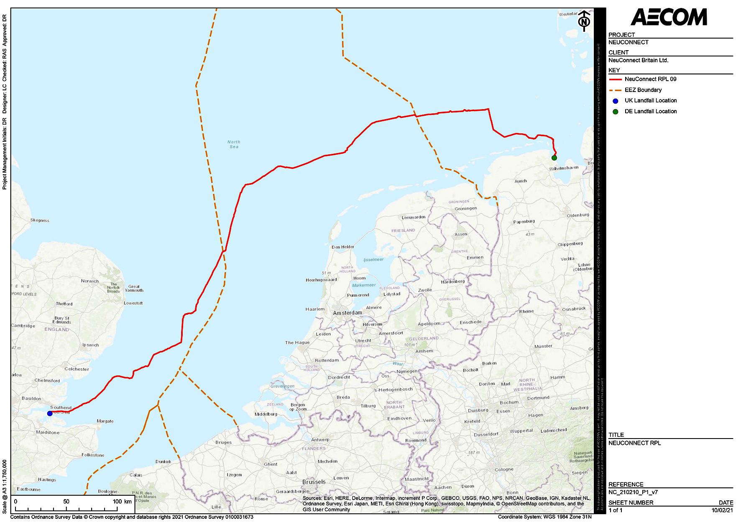741x528 pixels.
Task: Select the NeuConnect Britain Ltd. client text
Action: [638, 60]
